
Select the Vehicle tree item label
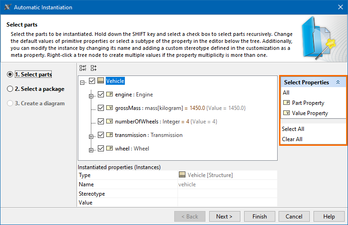(115, 81)
